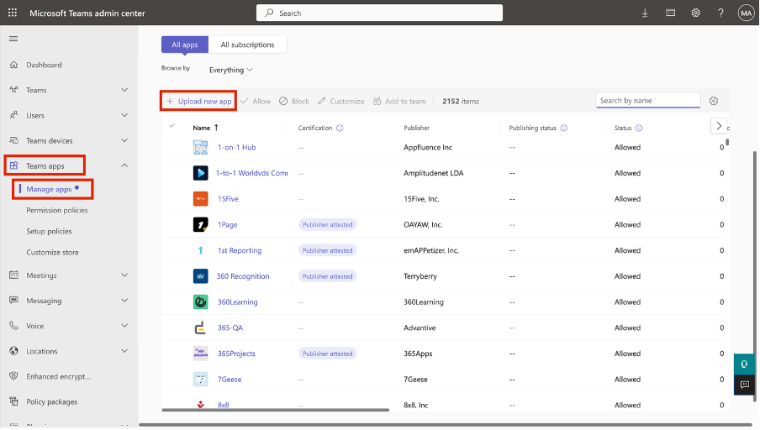Expand the Teams devices section
The height and width of the screenshot is (430, 760).
coord(124,140)
